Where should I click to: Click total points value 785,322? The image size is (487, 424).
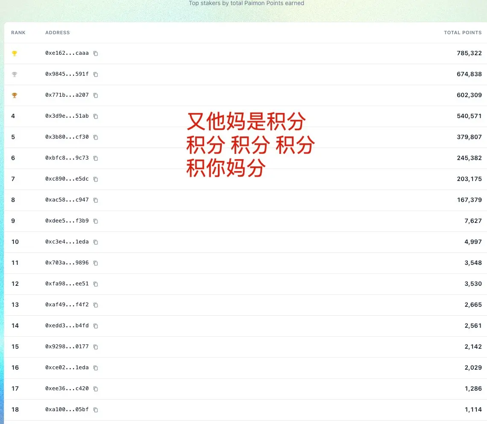469,53
